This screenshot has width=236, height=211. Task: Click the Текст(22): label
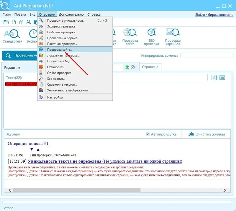click(x=14, y=78)
